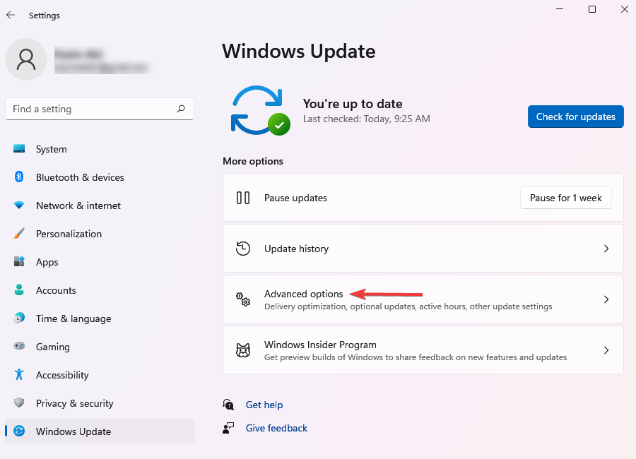Viewport: 636px width, 459px height.
Task: Click the Windows Update sync icon in sidebar
Action: 19,431
